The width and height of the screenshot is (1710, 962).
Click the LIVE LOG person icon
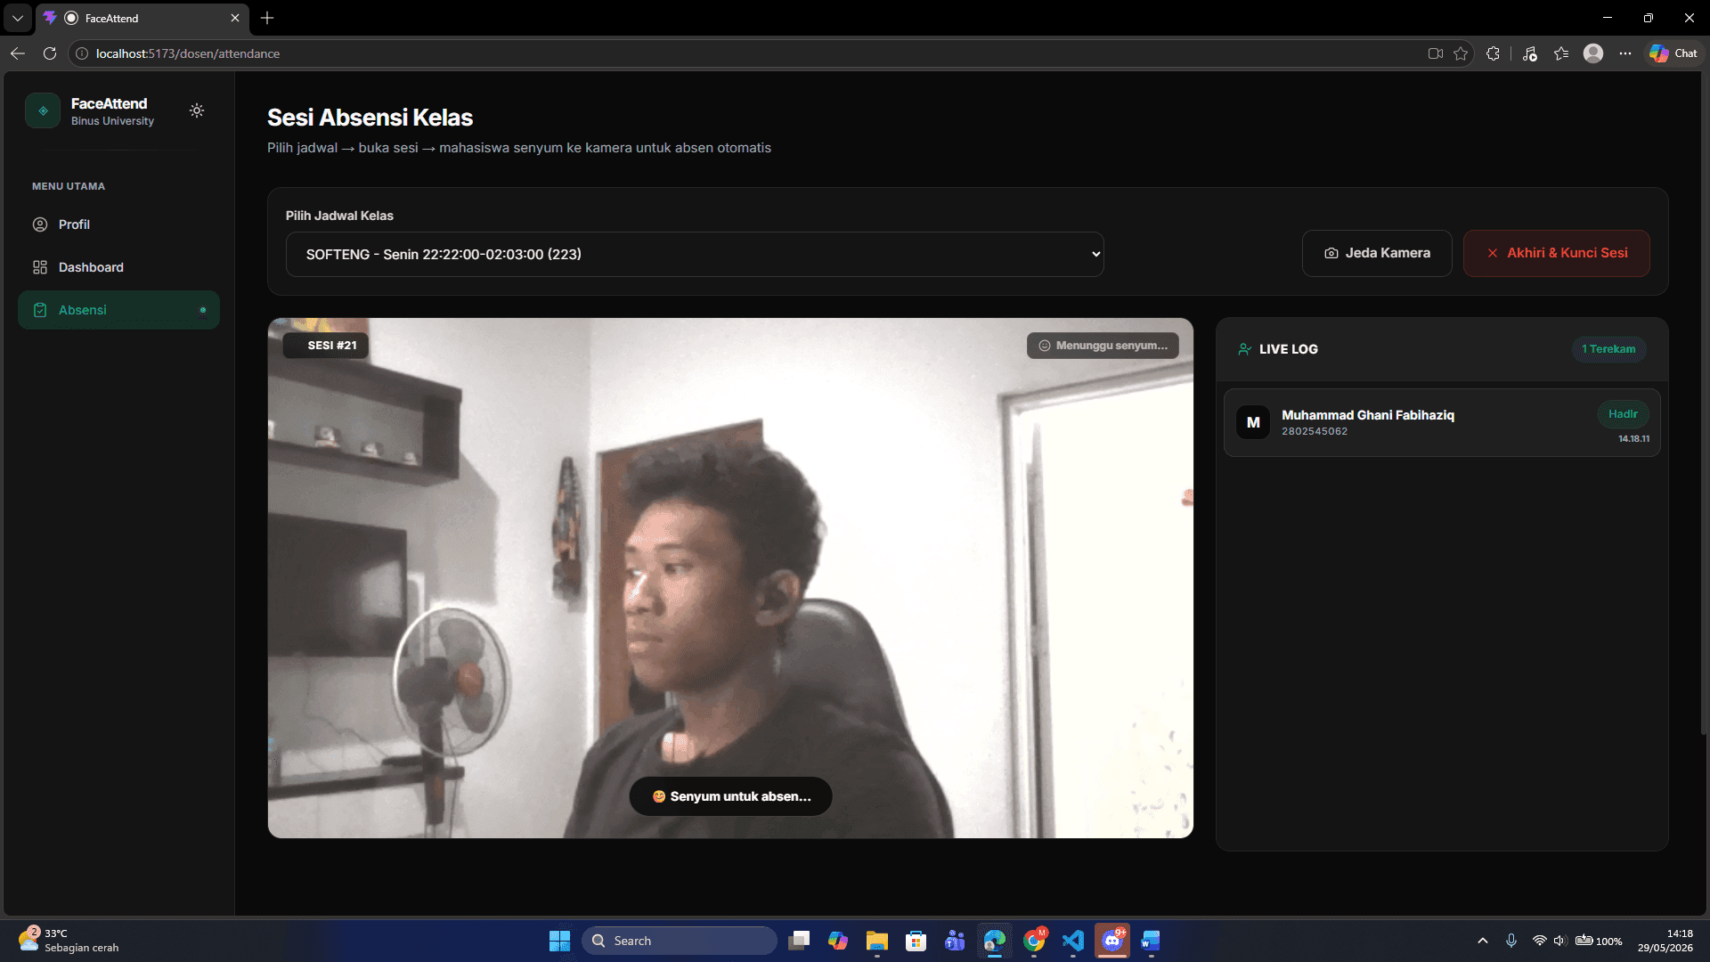(x=1245, y=349)
